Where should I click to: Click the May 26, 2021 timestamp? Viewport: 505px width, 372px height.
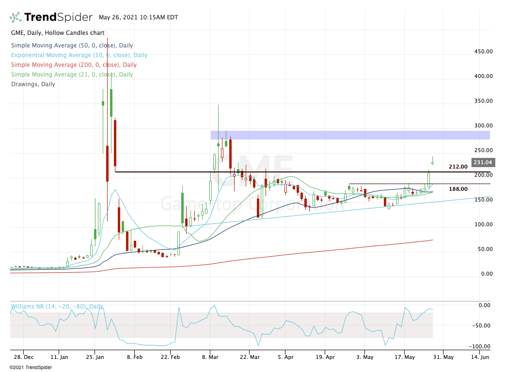pos(138,17)
